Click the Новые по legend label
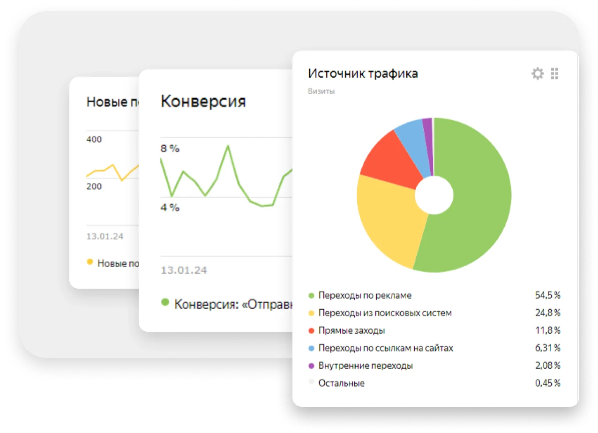This screenshot has width=598, height=433. pos(118,263)
